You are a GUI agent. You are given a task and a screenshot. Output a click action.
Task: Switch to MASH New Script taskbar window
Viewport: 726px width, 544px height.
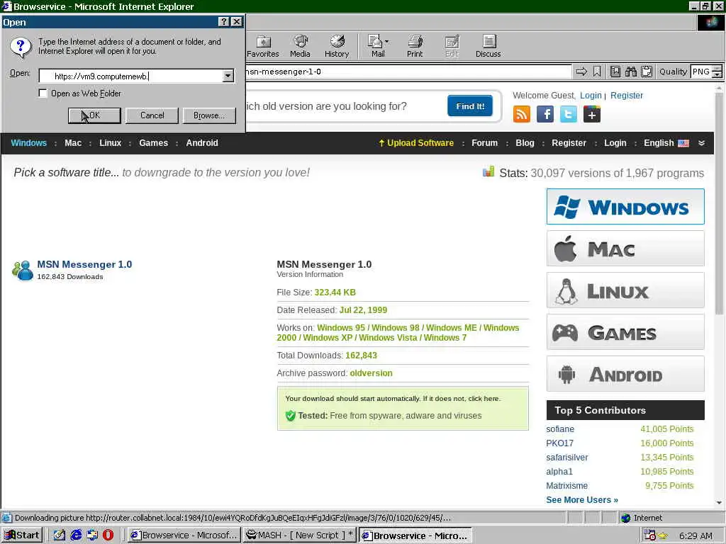299,535
